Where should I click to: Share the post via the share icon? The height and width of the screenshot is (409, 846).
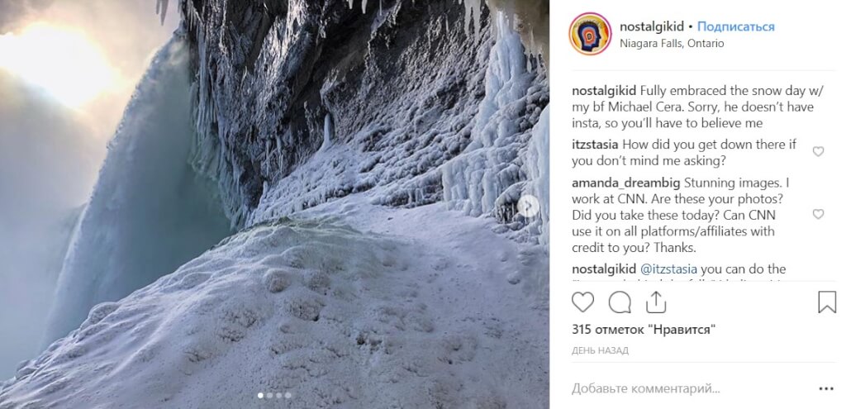point(656,302)
